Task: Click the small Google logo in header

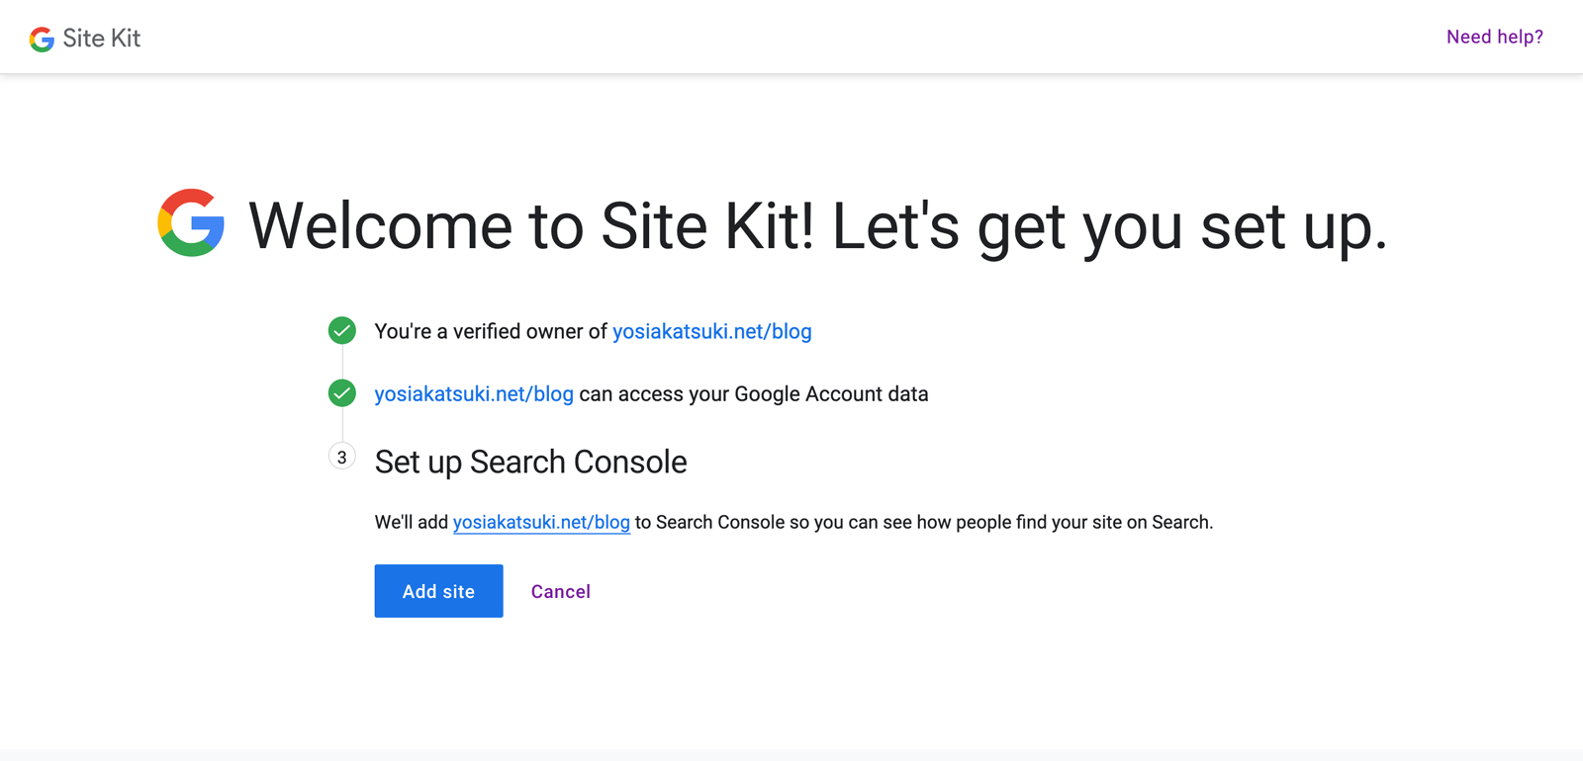Action: coord(42,39)
